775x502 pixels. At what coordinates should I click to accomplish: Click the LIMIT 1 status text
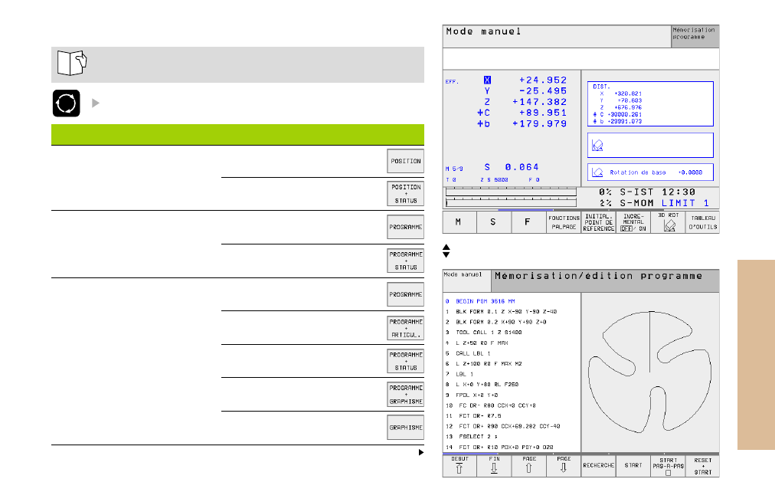[x=685, y=203]
